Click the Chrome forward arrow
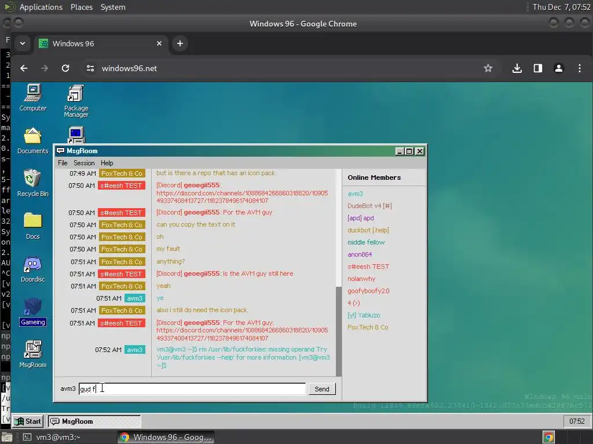The width and height of the screenshot is (593, 444). pyautogui.click(x=44, y=68)
